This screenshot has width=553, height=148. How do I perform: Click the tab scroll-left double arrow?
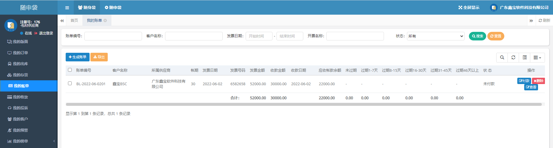(x=62, y=21)
